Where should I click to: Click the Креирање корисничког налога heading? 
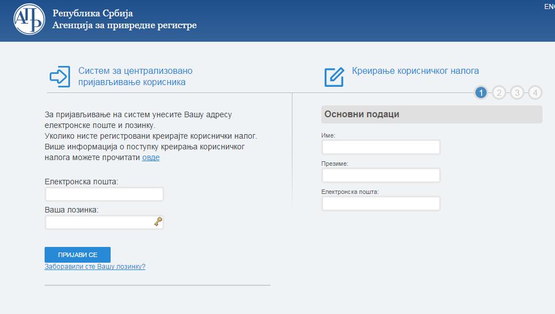click(x=415, y=71)
